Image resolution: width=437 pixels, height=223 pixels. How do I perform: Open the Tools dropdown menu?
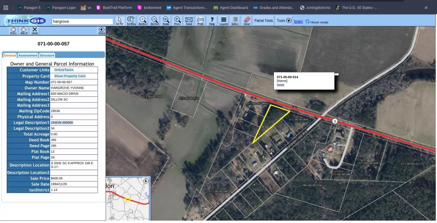point(284,20)
